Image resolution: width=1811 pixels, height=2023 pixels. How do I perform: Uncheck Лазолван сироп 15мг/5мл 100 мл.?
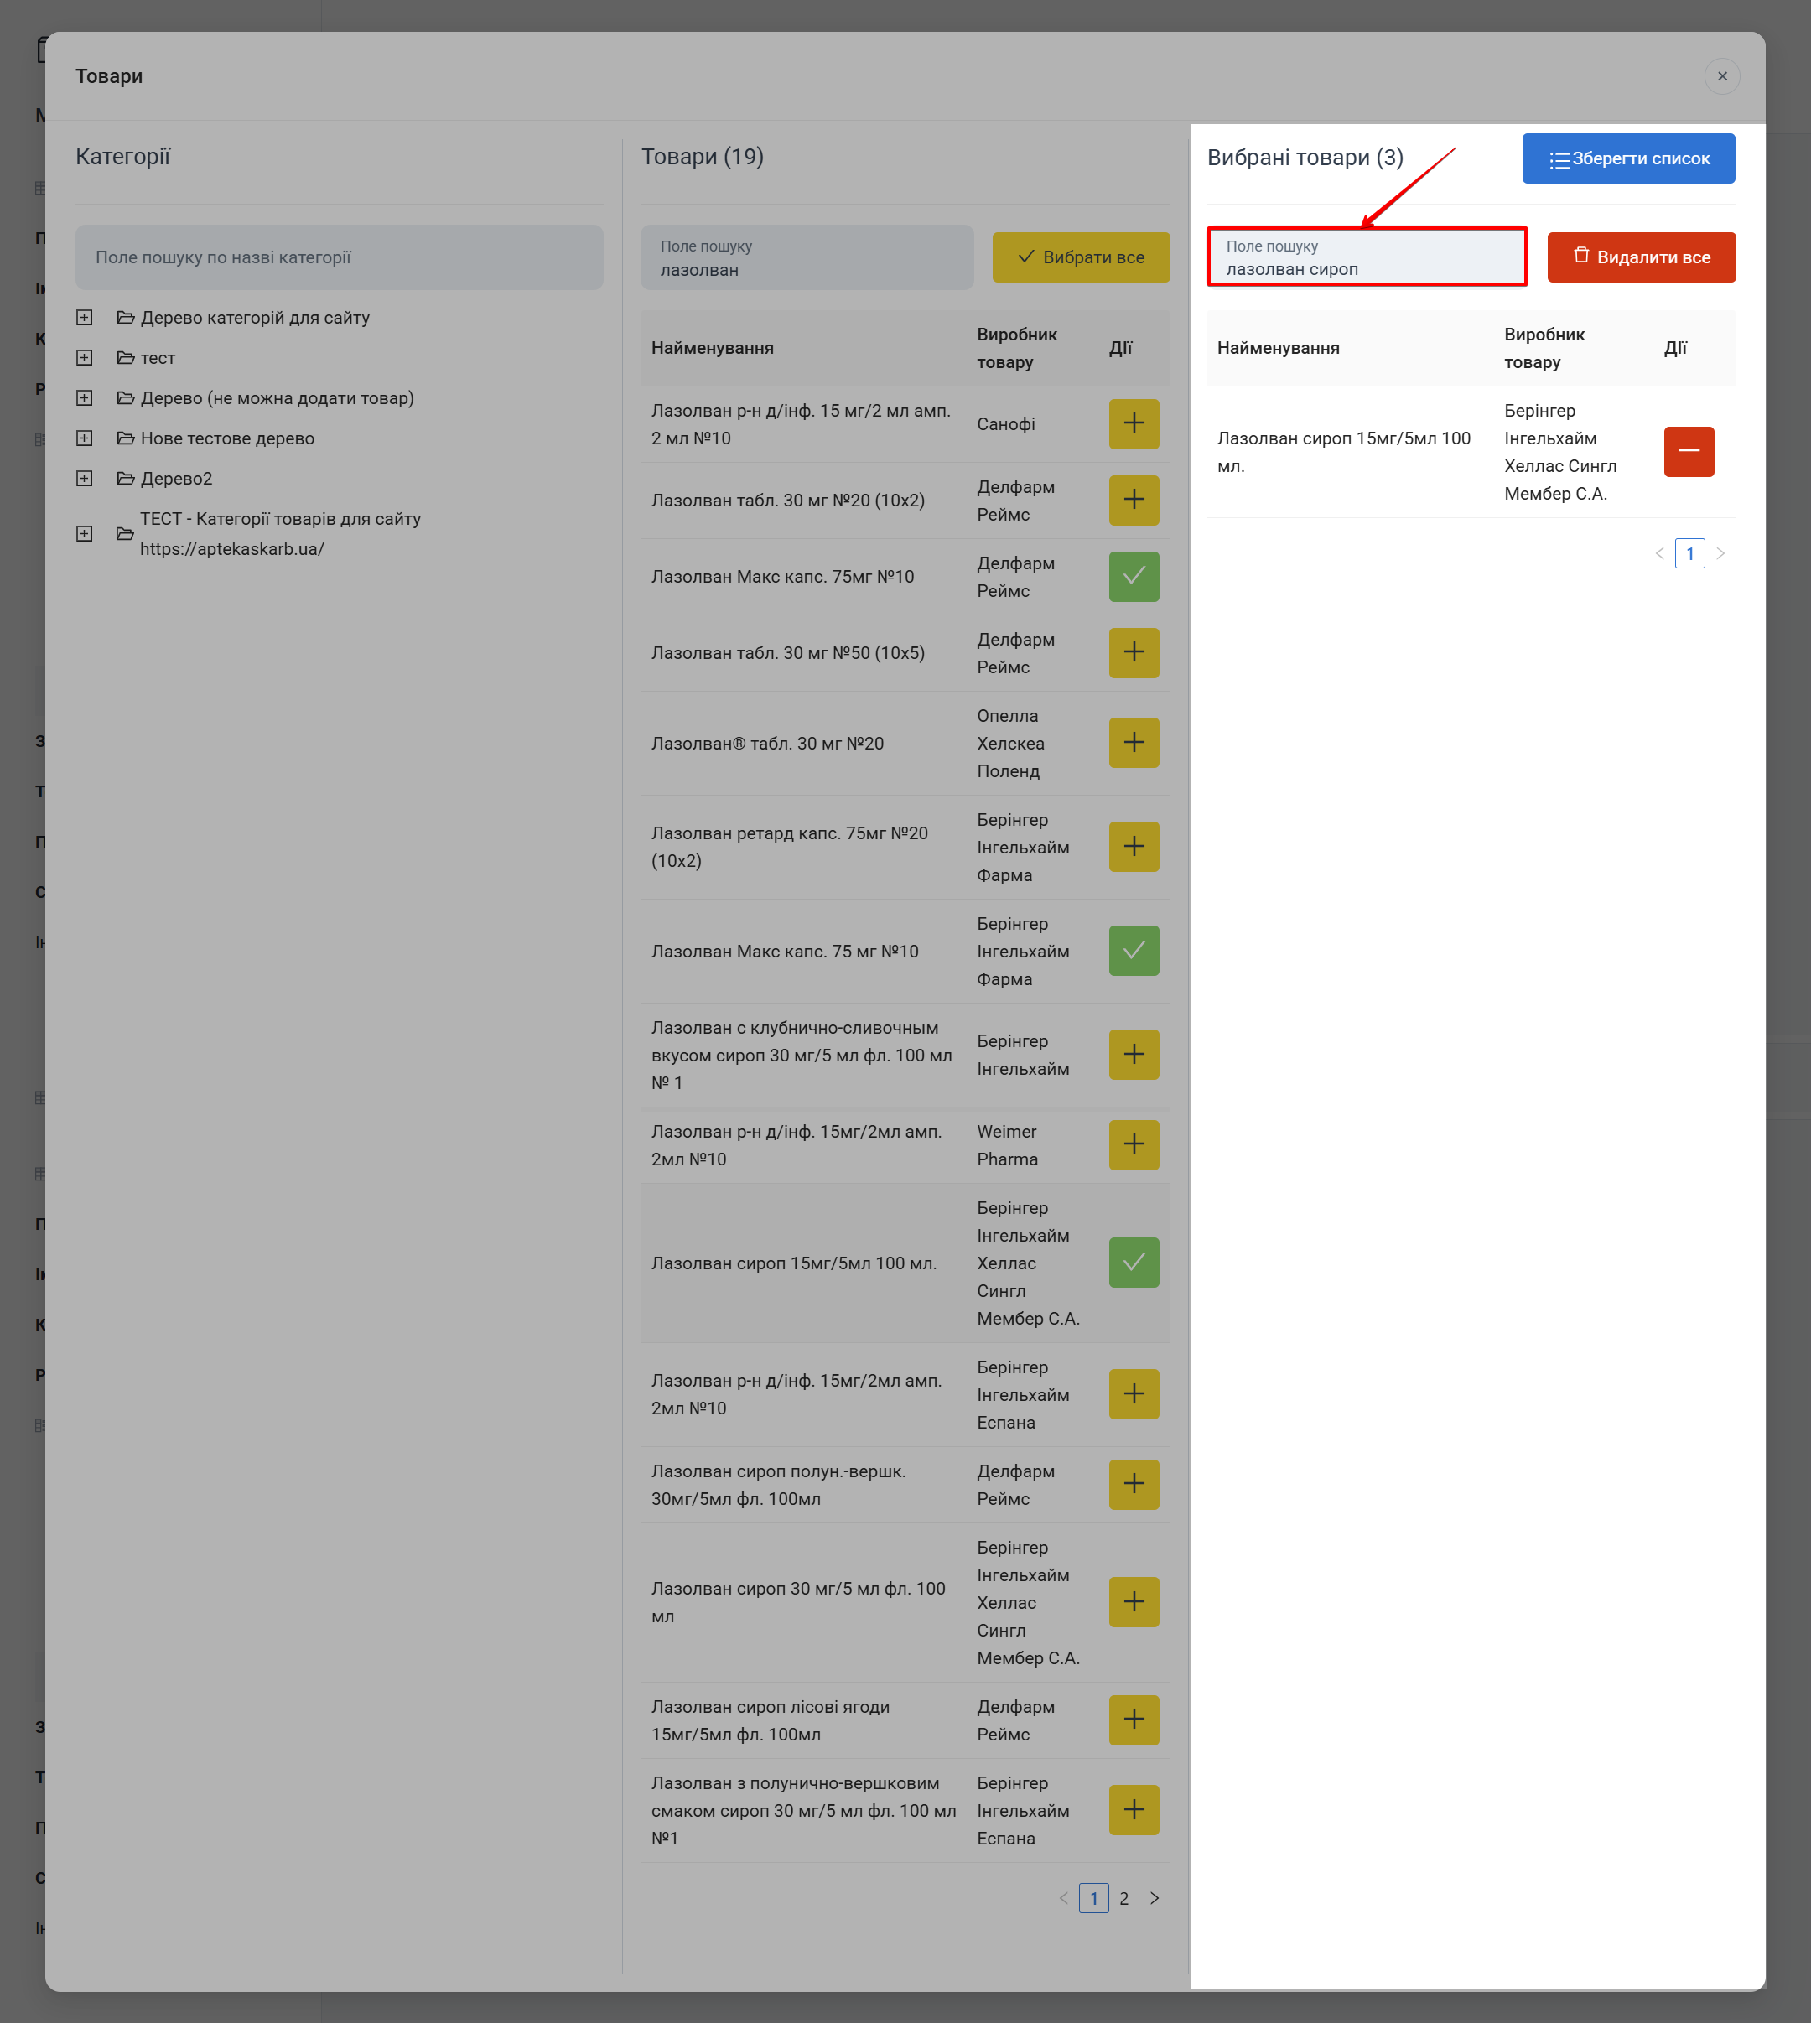[1134, 1263]
